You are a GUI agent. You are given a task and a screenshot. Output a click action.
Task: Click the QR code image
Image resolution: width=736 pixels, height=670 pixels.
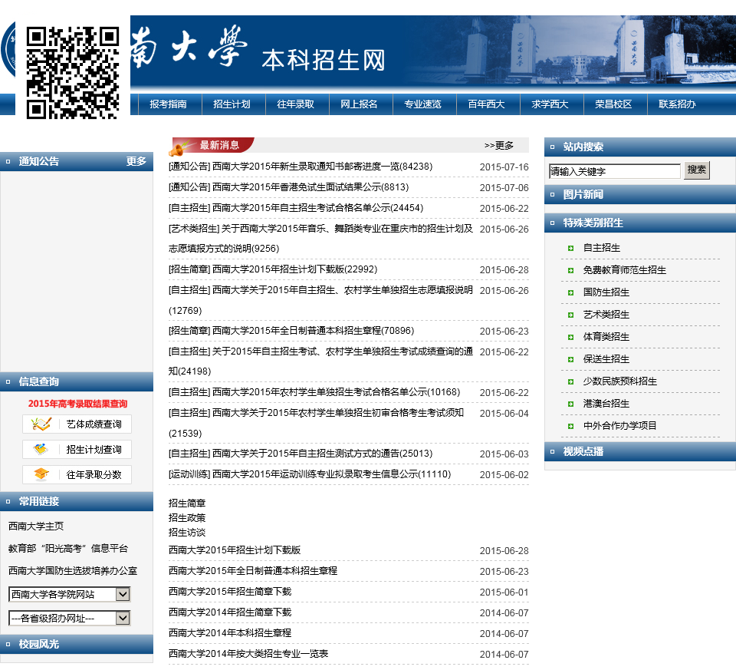point(73,72)
